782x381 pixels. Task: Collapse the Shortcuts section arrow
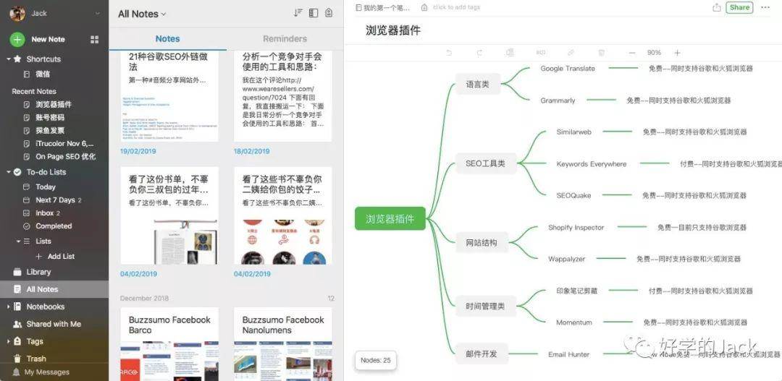click(9, 59)
